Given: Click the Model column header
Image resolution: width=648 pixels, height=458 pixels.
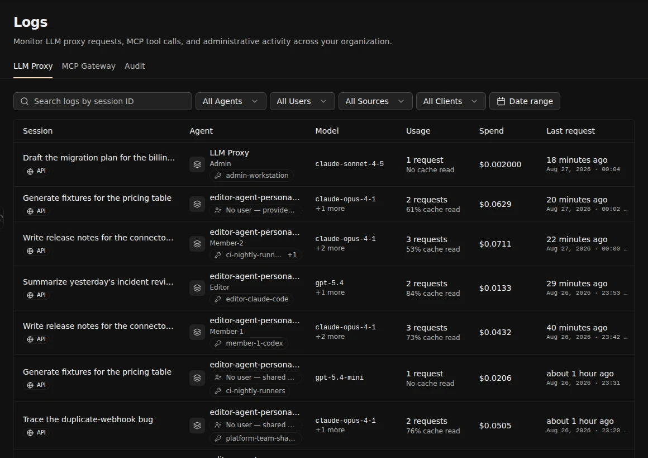Looking at the screenshot, I should 327,131.
